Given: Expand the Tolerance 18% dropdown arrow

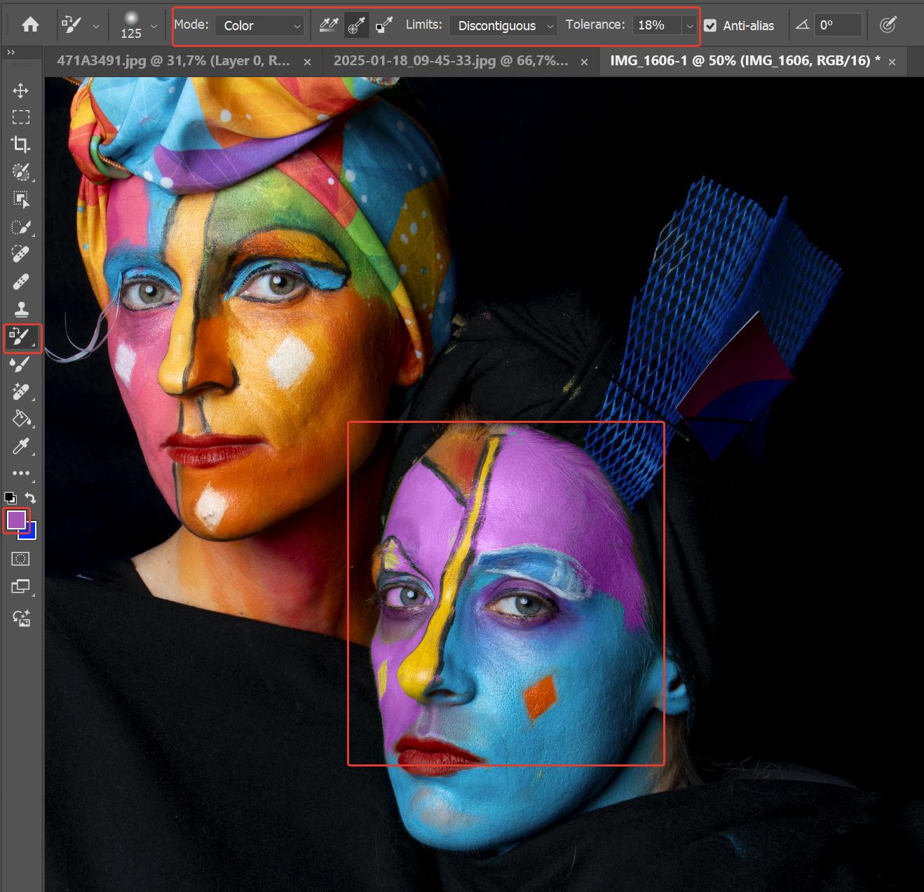Looking at the screenshot, I should coord(690,26).
